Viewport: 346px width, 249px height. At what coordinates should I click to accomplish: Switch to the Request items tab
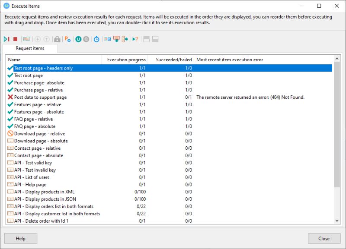tap(30, 48)
